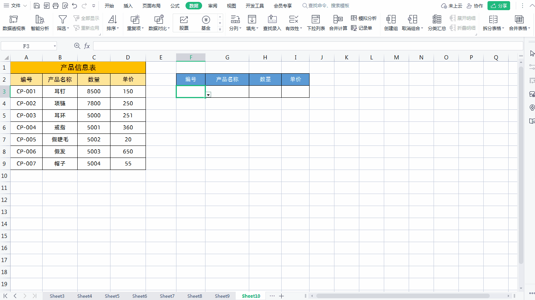Click 全部显示 show all
Image resolution: width=535 pixels, height=300 pixels.
pos(86,18)
